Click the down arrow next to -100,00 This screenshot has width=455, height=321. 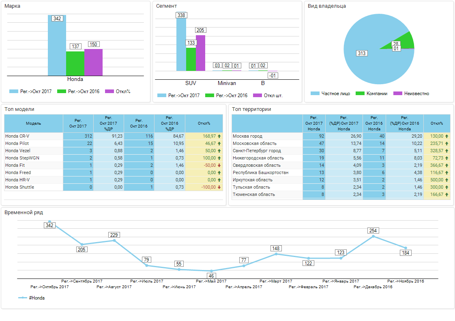pyautogui.click(x=219, y=187)
